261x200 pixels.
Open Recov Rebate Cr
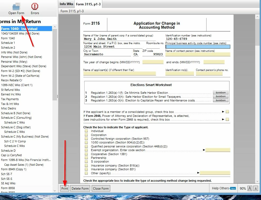12,80
